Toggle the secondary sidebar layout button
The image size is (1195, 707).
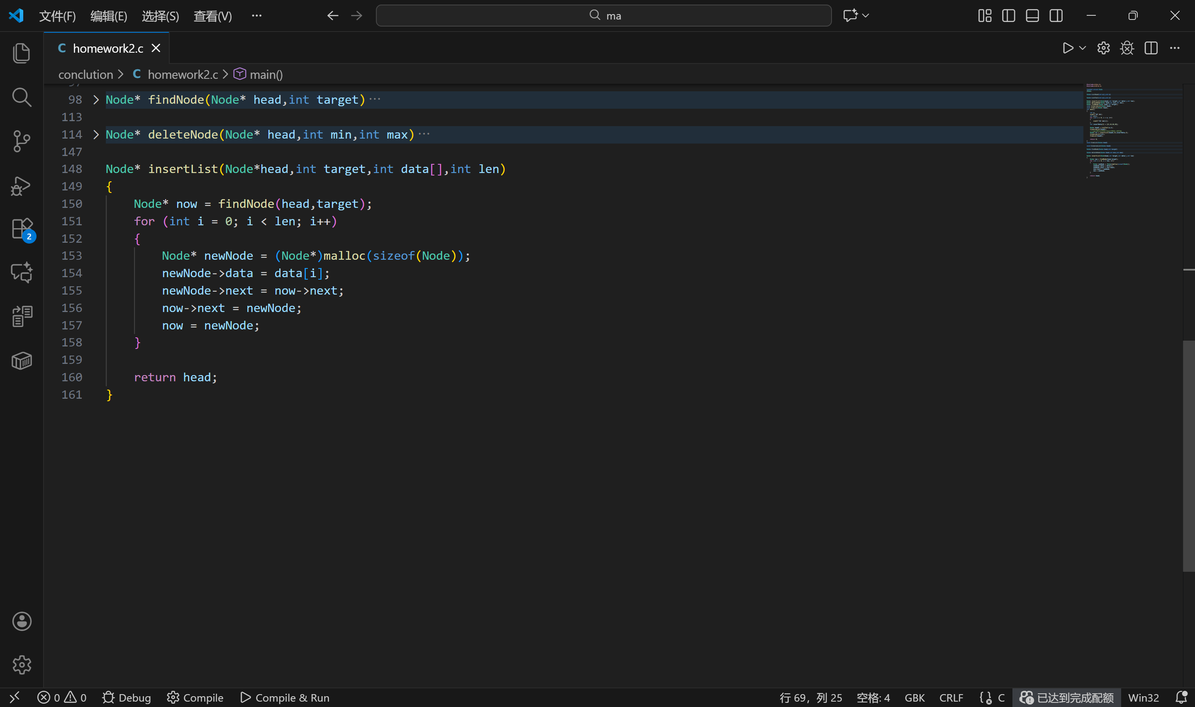[x=1056, y=16]
